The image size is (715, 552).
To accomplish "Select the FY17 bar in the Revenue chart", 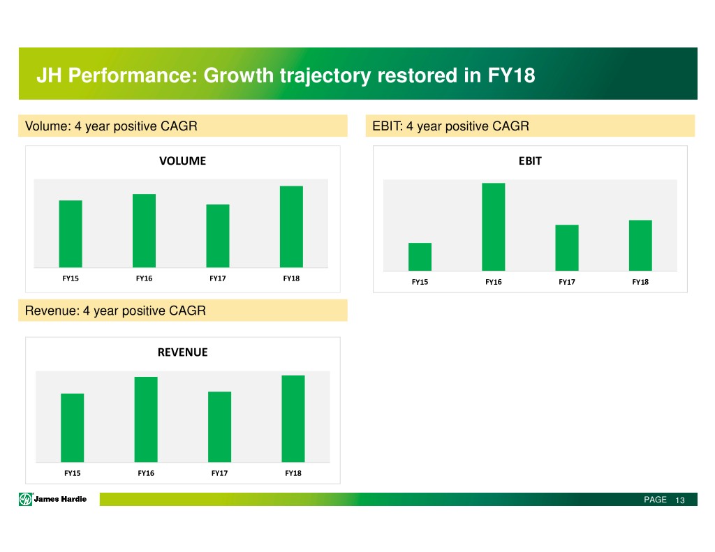I will (219, 426).
